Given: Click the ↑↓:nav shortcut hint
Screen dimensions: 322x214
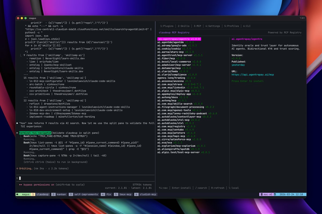Looking at the screenshot, I should (163, 188).
